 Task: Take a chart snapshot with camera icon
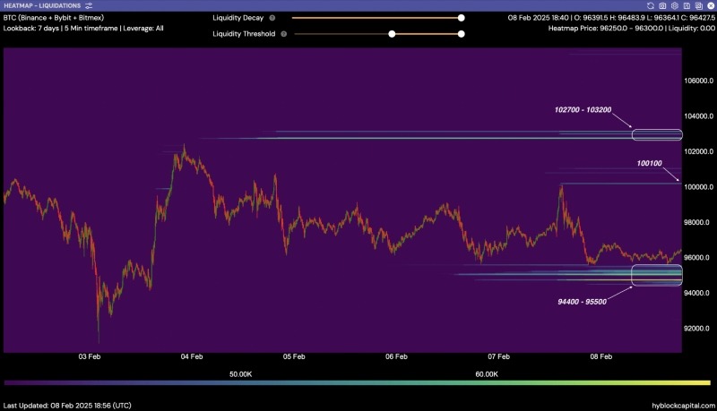pyautogui.click(x=662, y=6)
